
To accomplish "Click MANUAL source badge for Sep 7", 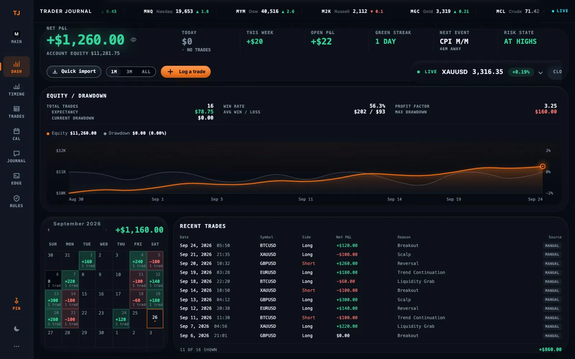I will 552,326.
